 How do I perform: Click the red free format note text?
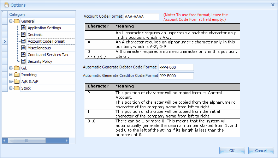[x=196, y=17]
